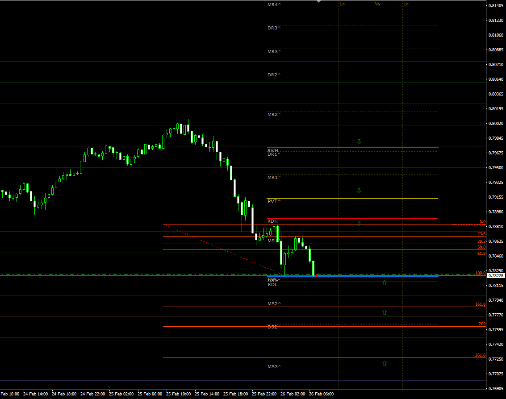Click the MR2^ level label
The image size is (506, 399).
[274, 114]
